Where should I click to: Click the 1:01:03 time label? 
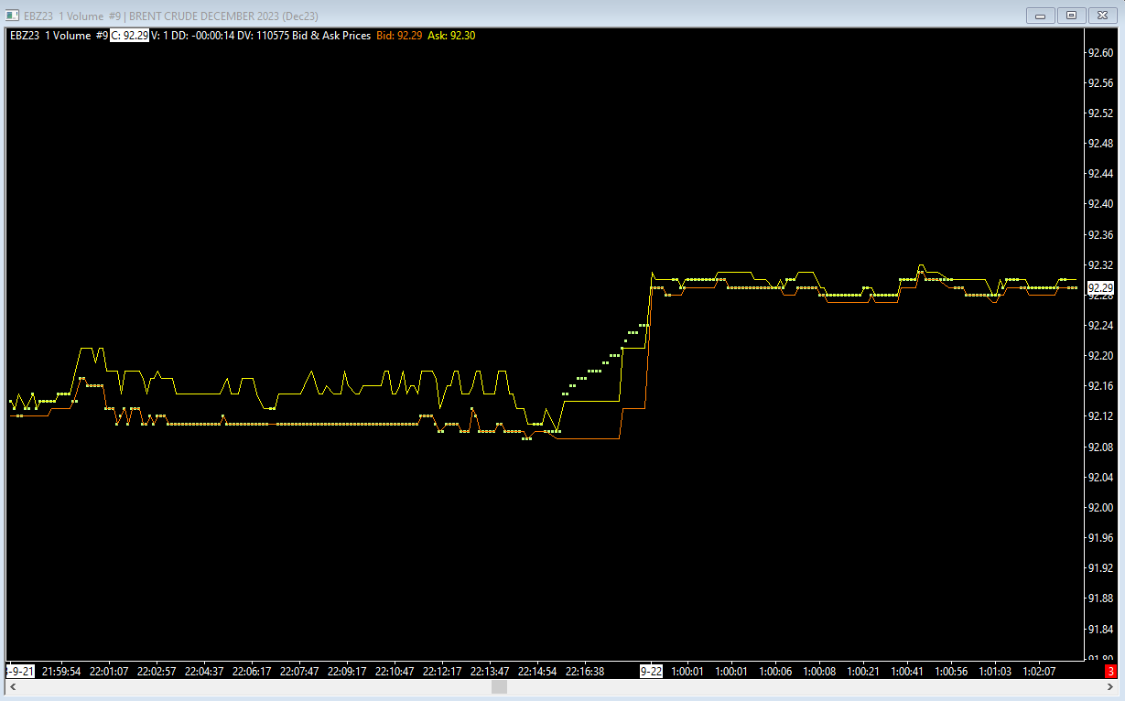click(995, 671)
